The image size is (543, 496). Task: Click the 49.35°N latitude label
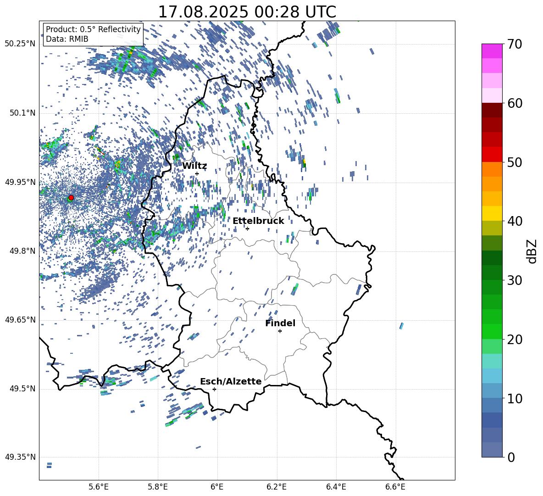(20, 457)
